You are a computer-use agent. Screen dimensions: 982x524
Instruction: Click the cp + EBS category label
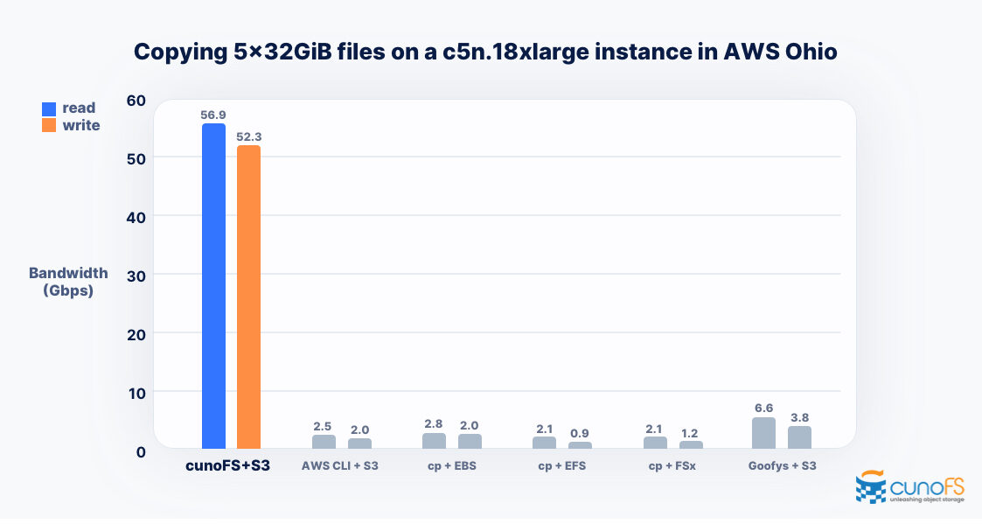point(451,465)
